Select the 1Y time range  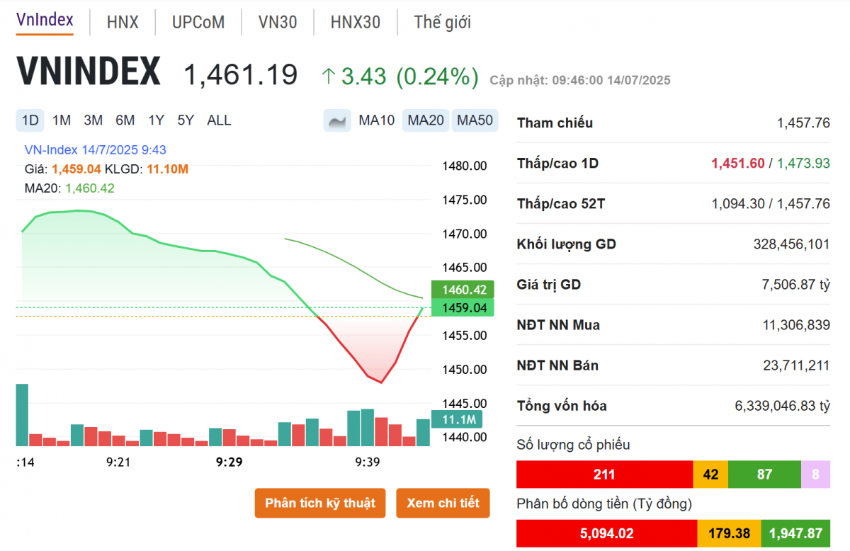(156, 120)
